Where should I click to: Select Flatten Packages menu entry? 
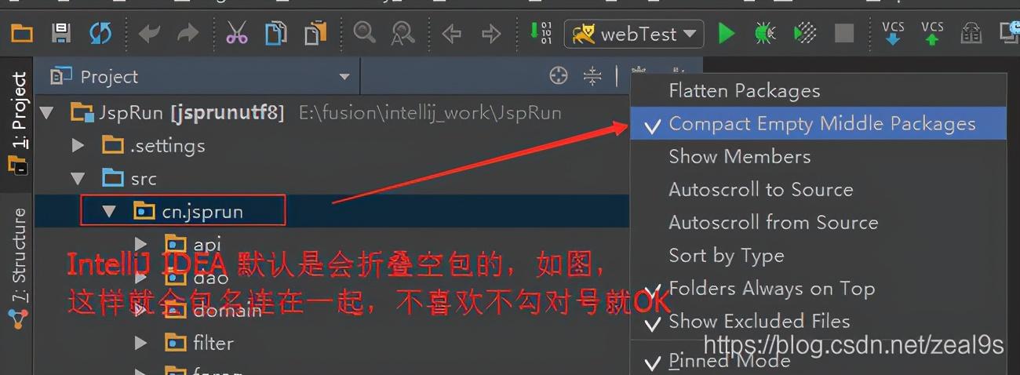click(818, 91)
